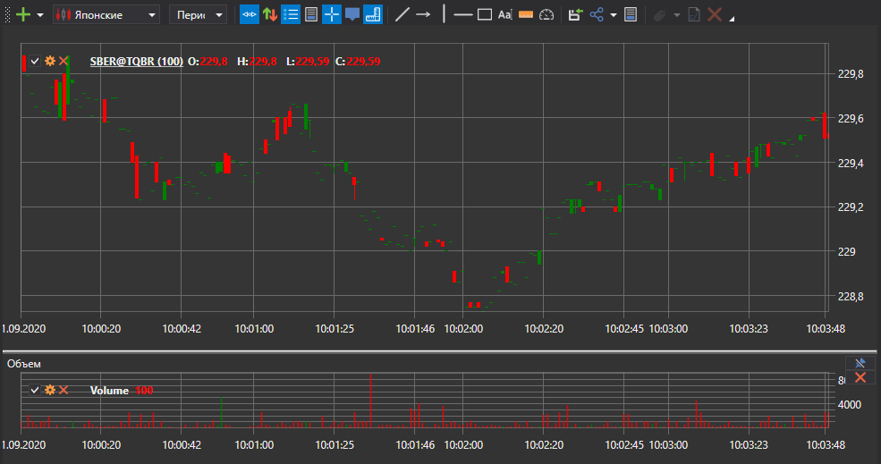Open the Японские chart type dropdown
The width and height of the screenshot is (881, 464).
click(x=106, y=14)
